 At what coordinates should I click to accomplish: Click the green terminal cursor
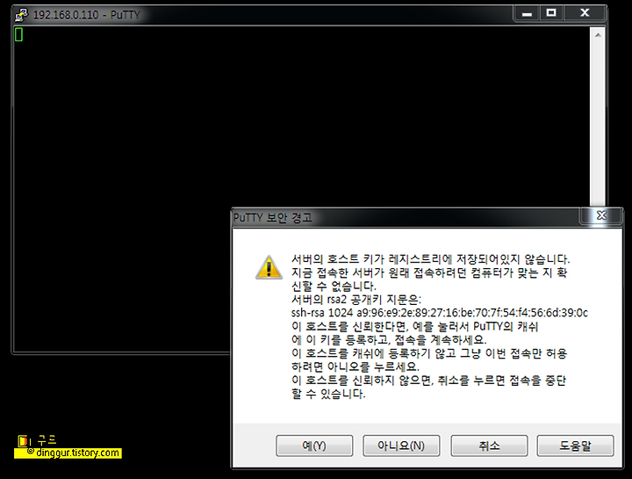point(18,34)
